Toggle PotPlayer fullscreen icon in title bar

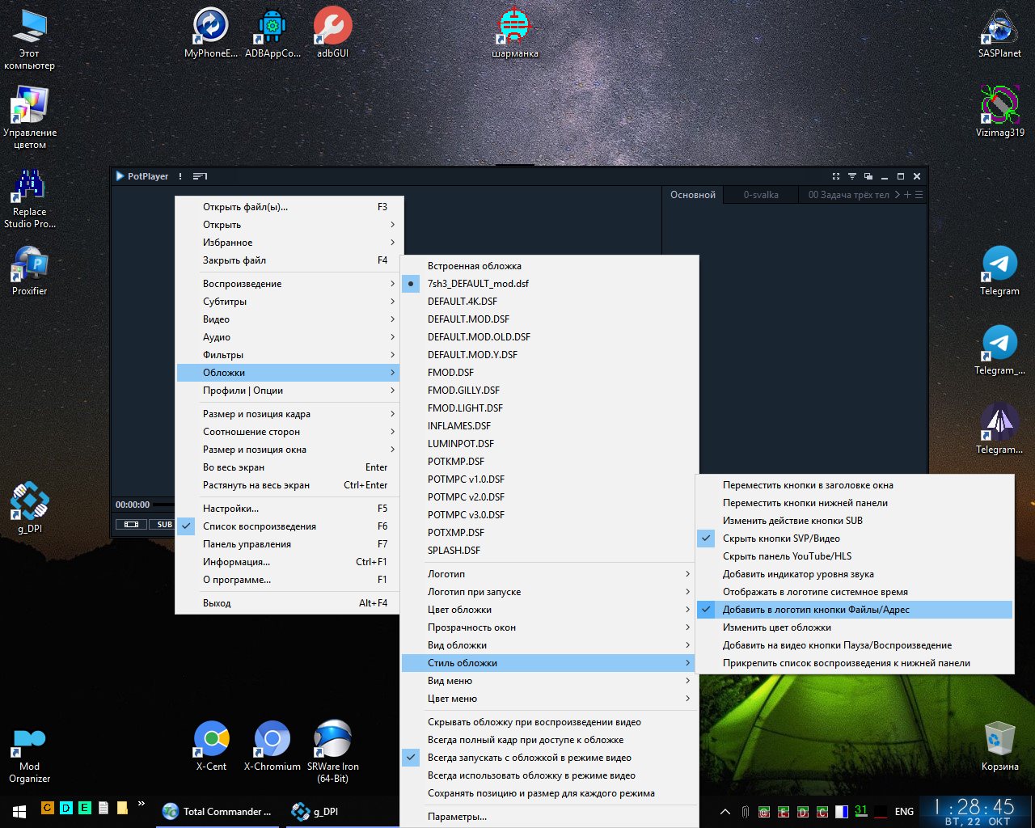(x=836, y=176)
